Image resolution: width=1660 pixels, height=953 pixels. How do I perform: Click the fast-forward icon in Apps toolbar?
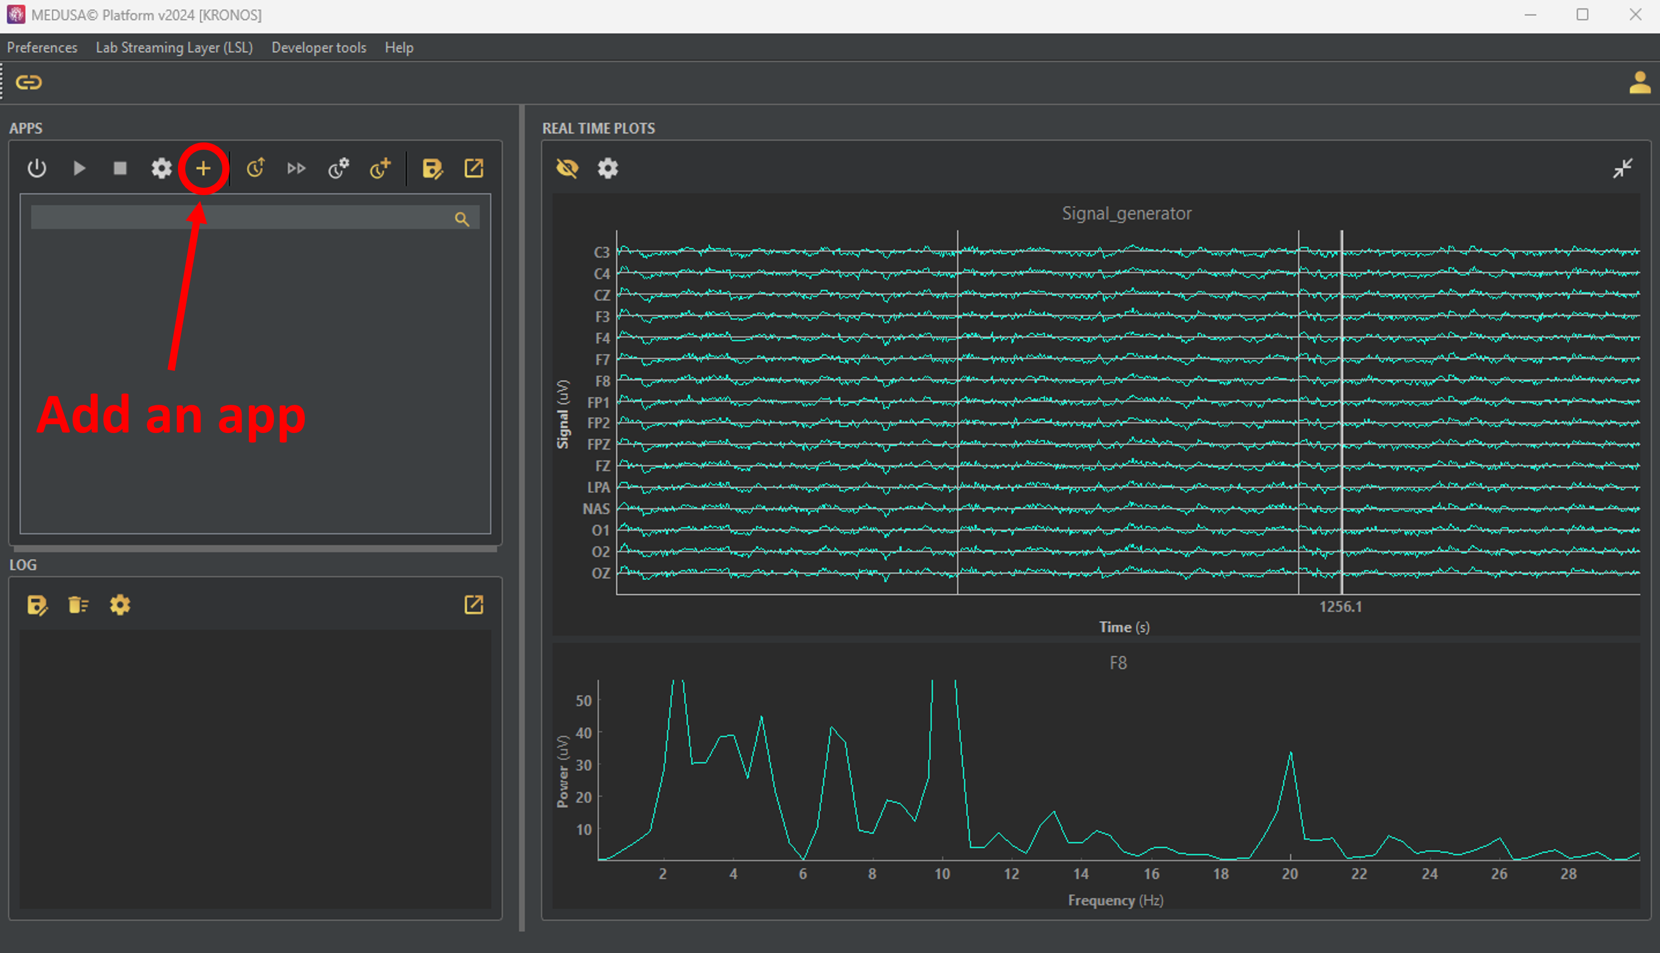[x=296, y=168]
